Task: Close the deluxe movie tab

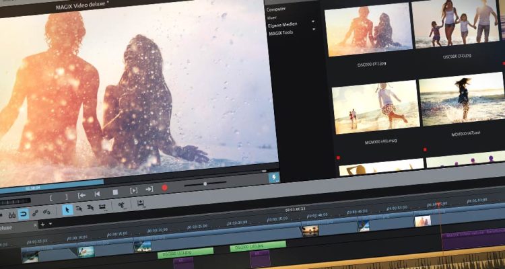Action: (x=35, y=225)
